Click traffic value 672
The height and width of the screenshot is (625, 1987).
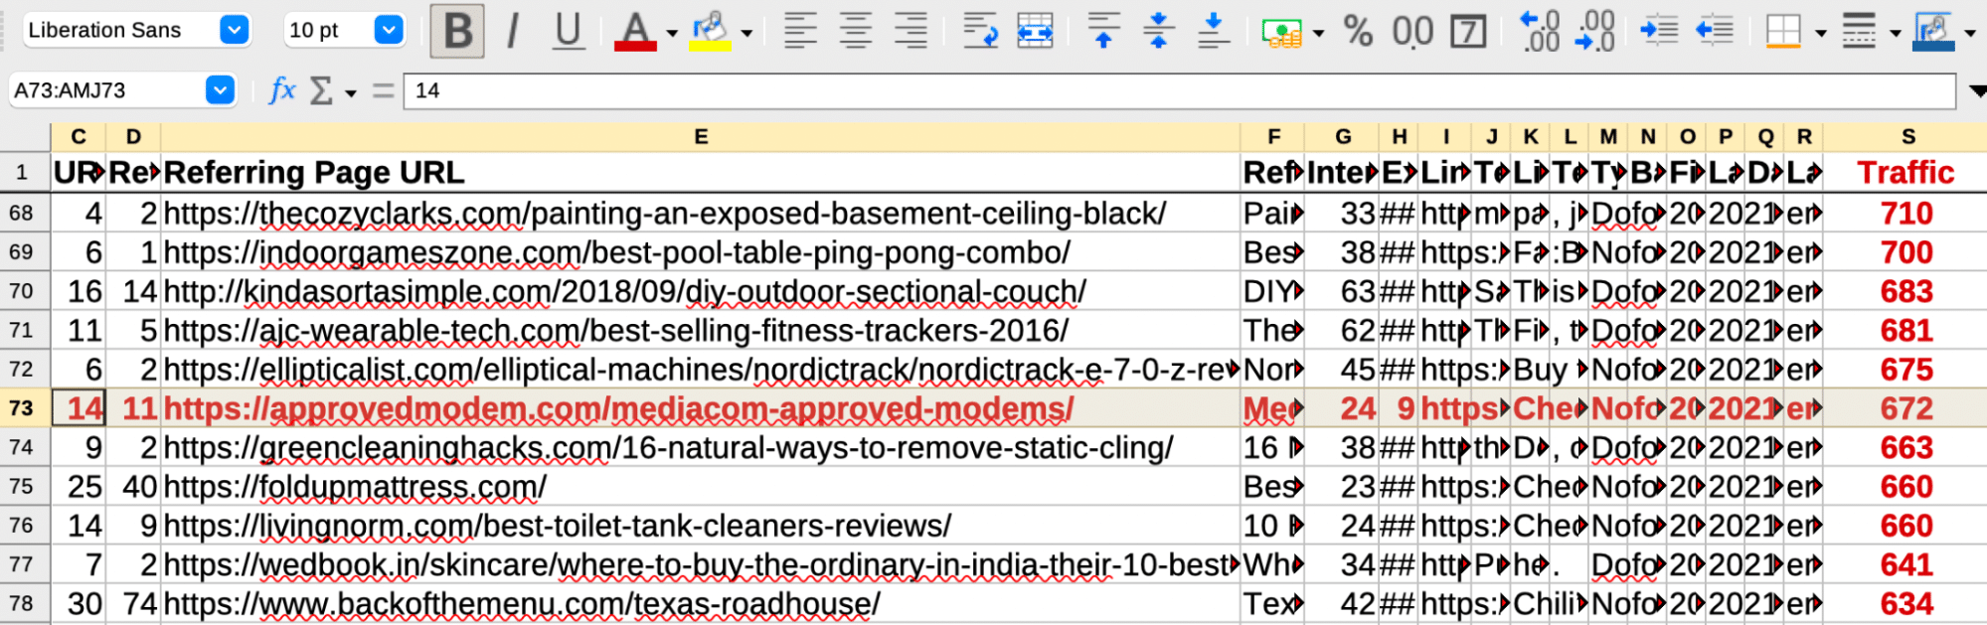(1905, 408)
